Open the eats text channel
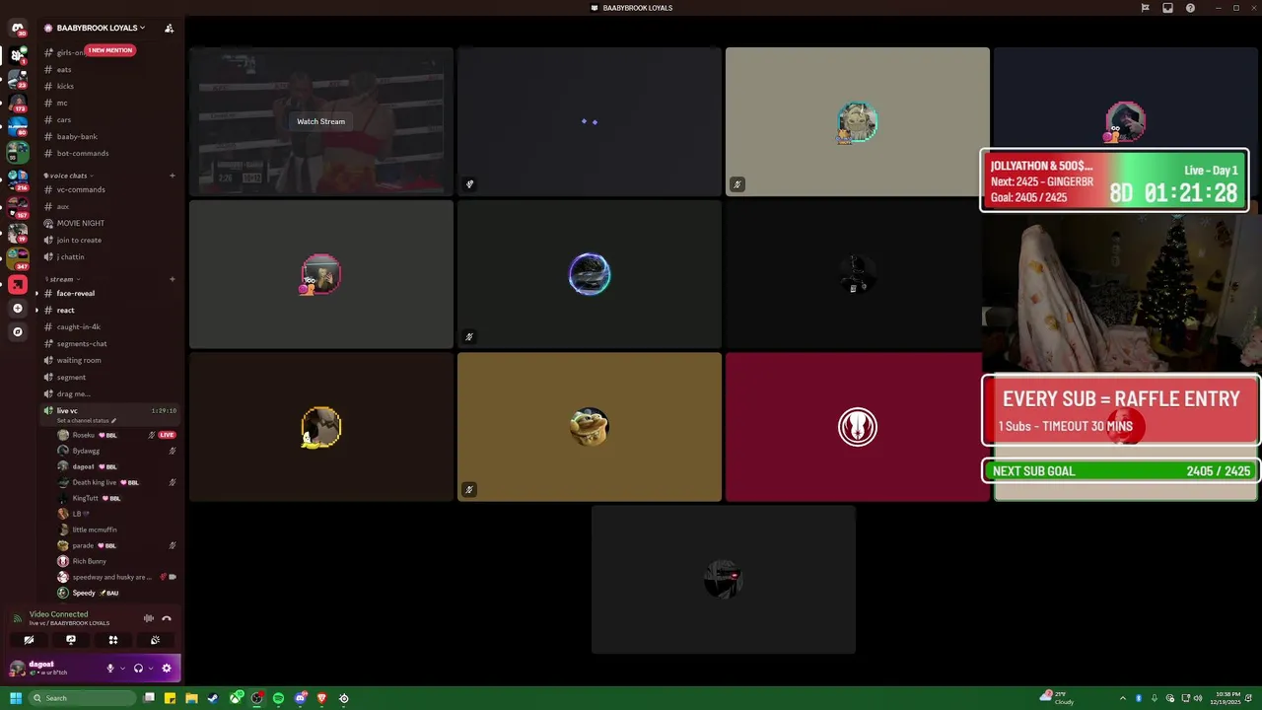The width and height of the screenshot is (1262, 710). [x=108, y=69]
